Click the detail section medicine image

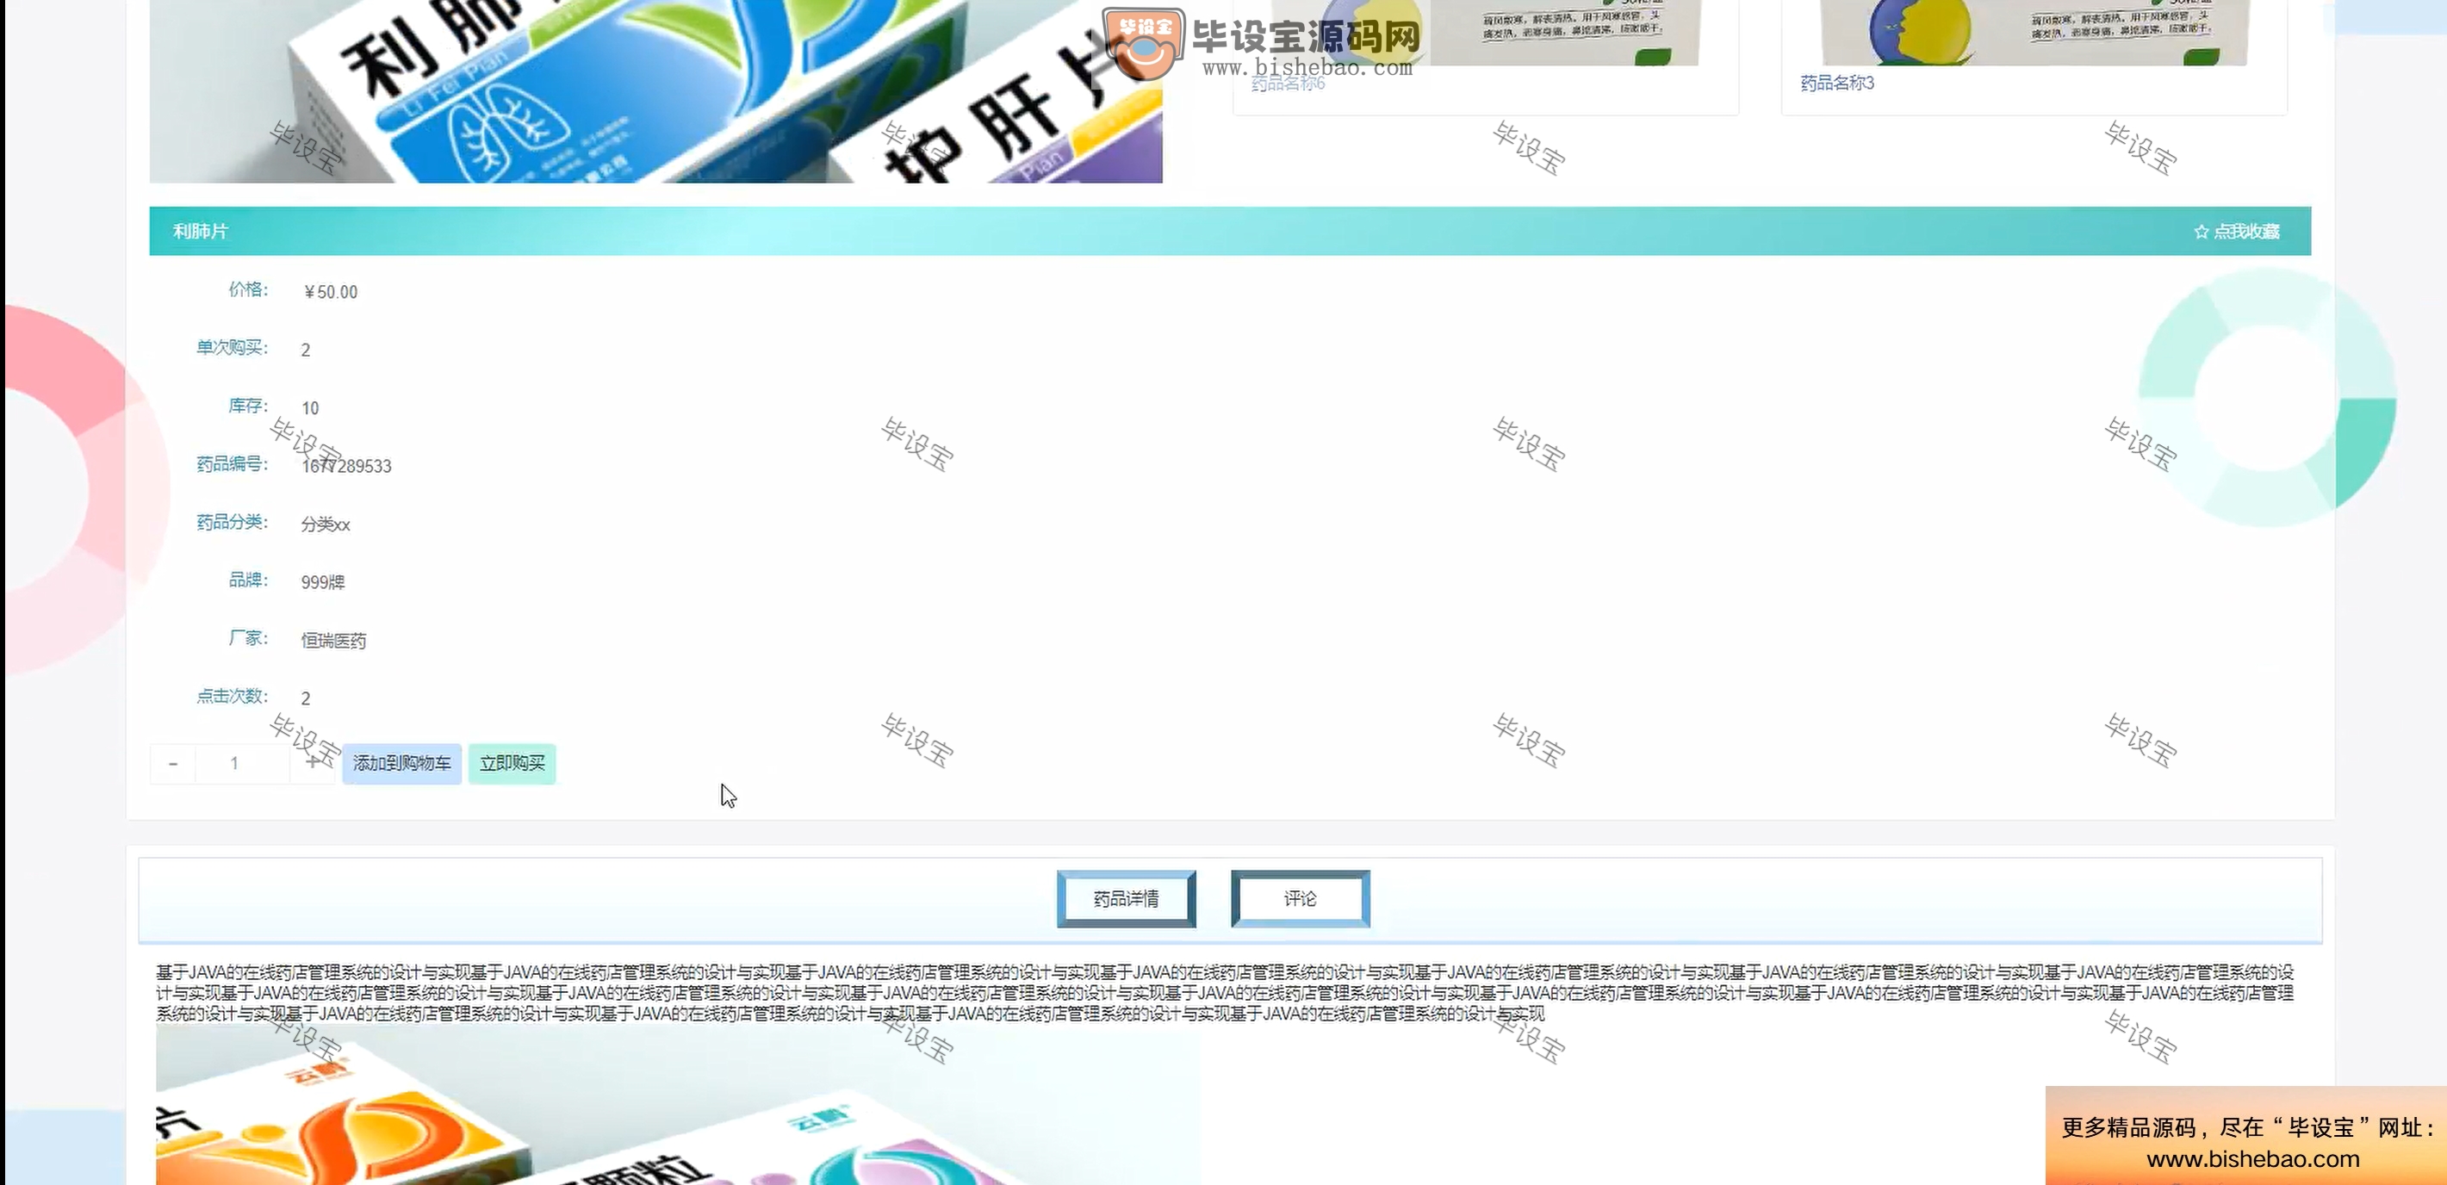coord(678,1104)
